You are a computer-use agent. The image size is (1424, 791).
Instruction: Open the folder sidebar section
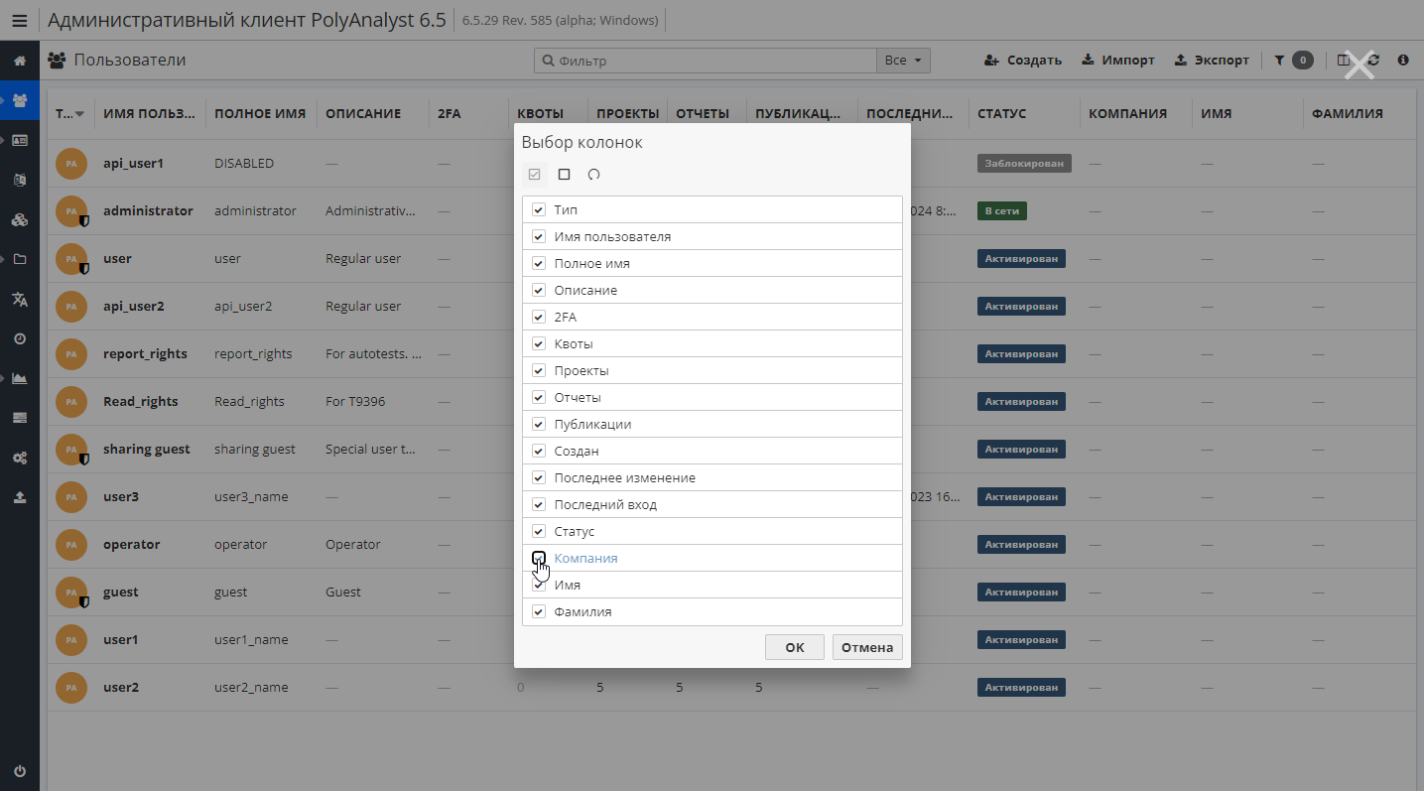pyautogui.click(x=20, y=259)
